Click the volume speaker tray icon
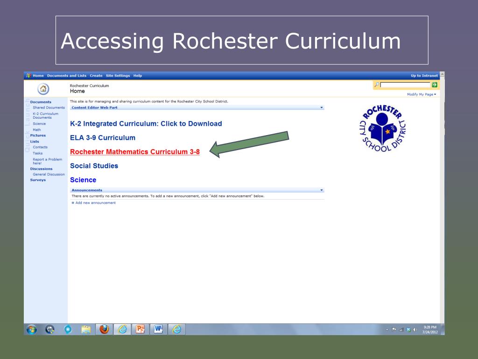Screen dimensions: 478x359 (x=415, y=330)
